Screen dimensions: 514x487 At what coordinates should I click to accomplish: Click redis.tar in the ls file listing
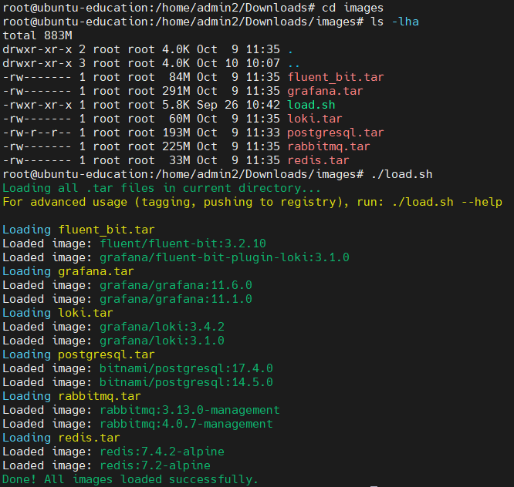318,160
